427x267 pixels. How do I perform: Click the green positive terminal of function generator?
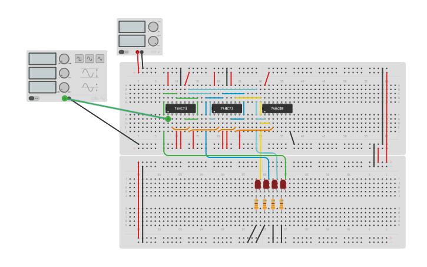coord(65,98)
